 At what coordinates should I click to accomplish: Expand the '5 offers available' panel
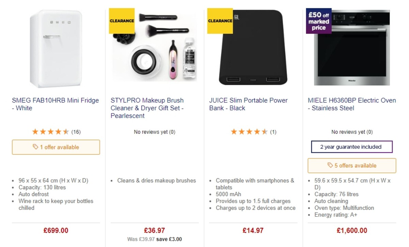pos(352,166)
